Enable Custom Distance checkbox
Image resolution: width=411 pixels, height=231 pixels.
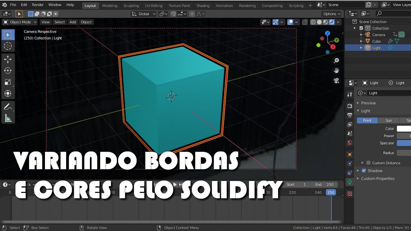pyautogui.click(x=368, y=163)
